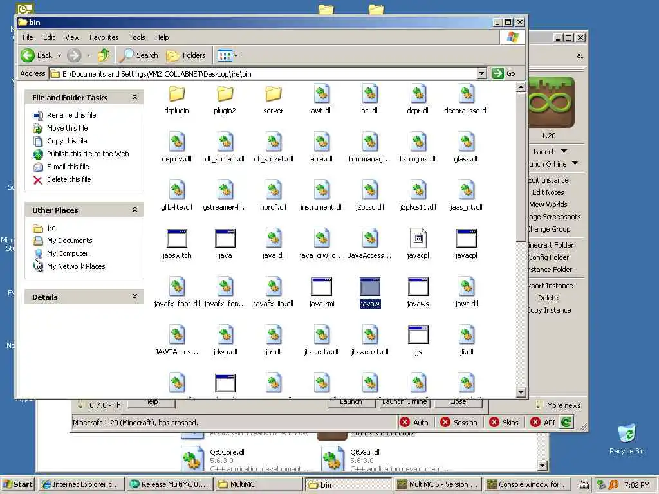Select the eula.dll file icon
Screen dimensions: 659x494
(322, 142)
